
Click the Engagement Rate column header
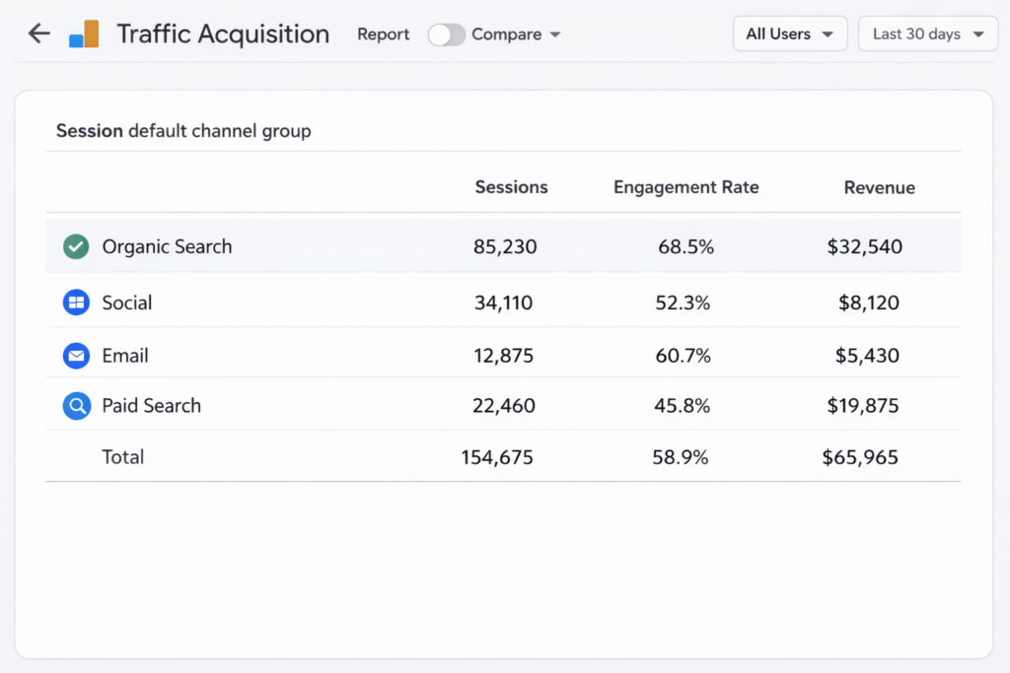pos(685,186)
